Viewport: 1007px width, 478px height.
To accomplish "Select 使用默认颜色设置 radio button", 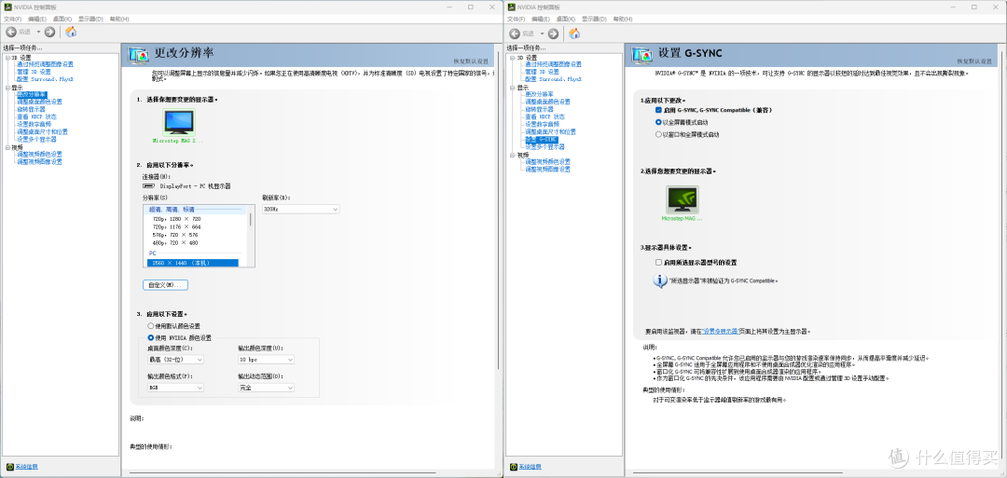I will pos(151,326).
